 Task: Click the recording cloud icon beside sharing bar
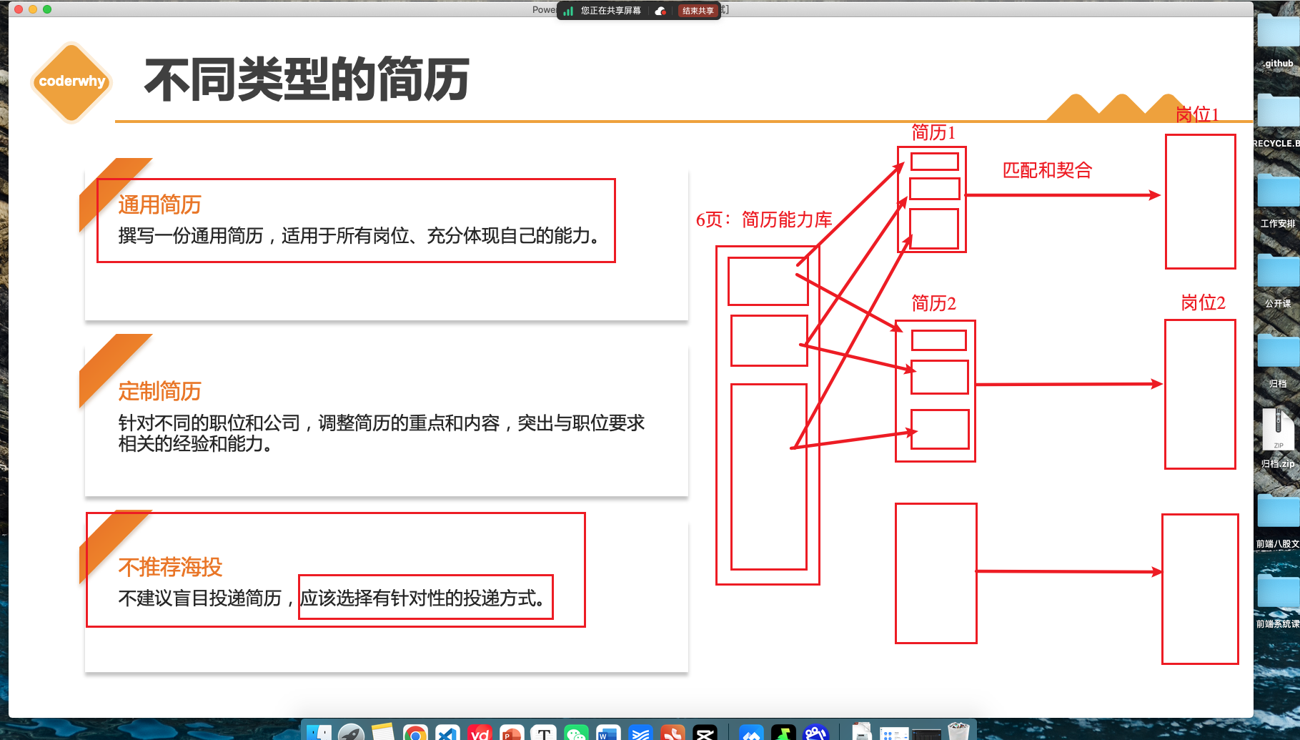click(660, 11)
